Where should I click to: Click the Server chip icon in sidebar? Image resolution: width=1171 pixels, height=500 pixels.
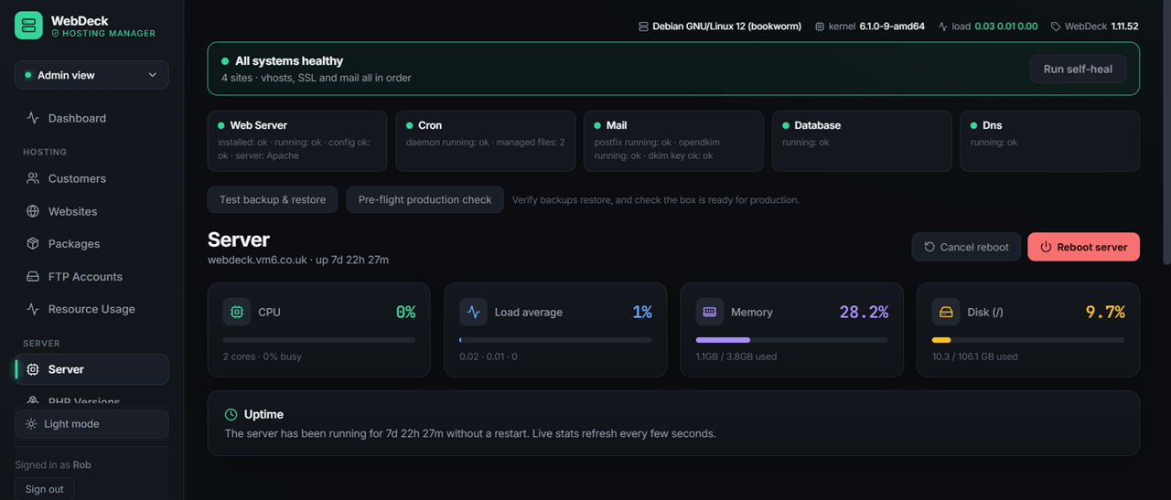[33, 369]
